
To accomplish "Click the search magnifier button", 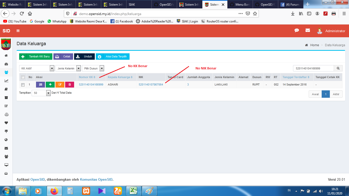I will (x=338, y=68).
